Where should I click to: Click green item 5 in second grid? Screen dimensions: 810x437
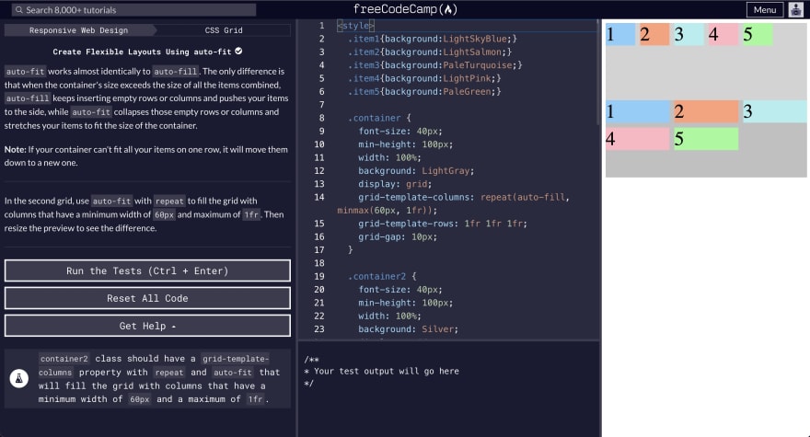click(x=706, y=139)
